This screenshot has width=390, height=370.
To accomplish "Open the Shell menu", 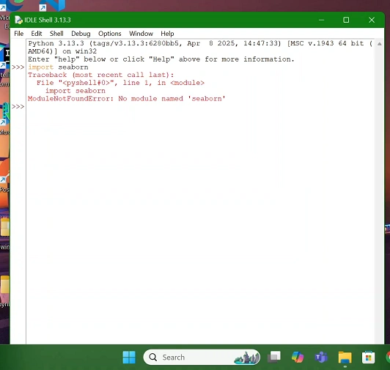I will (x=56, y=34).
